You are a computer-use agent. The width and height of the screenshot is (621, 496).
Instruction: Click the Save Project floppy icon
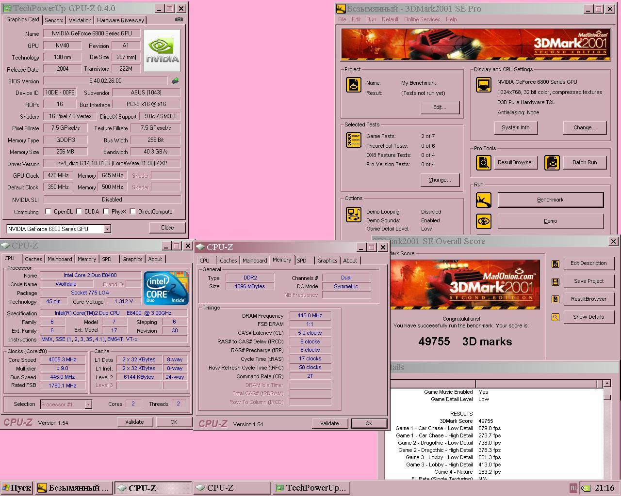[x=556, y=281]
